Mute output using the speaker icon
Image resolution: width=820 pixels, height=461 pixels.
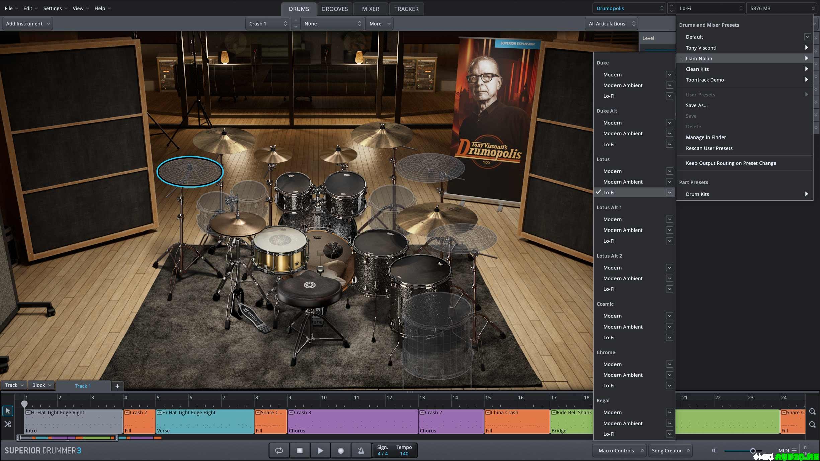(714, 450)
